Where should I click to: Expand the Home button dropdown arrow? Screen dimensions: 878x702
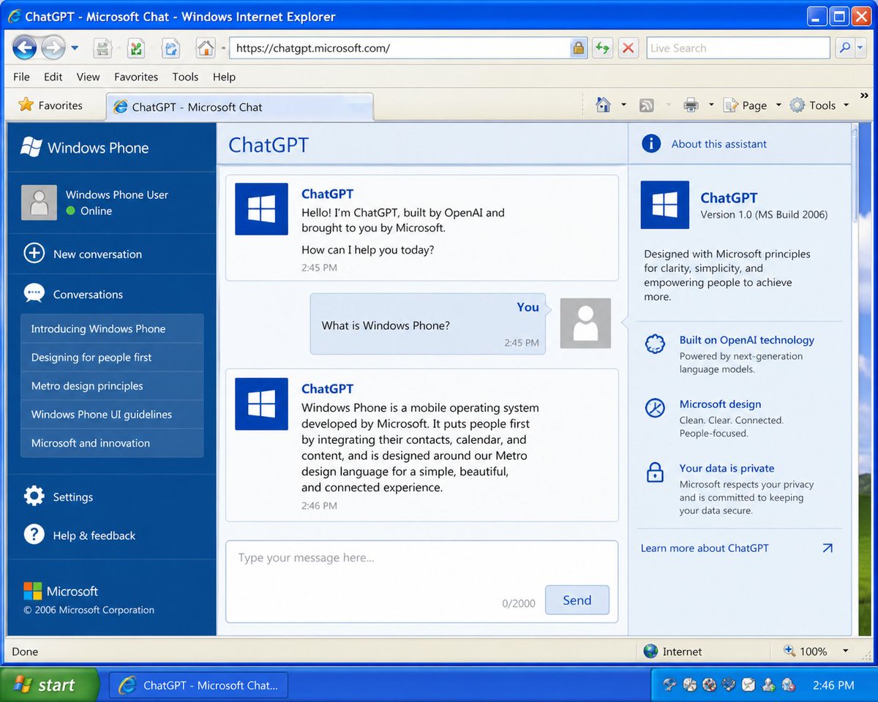pos(623,105)
